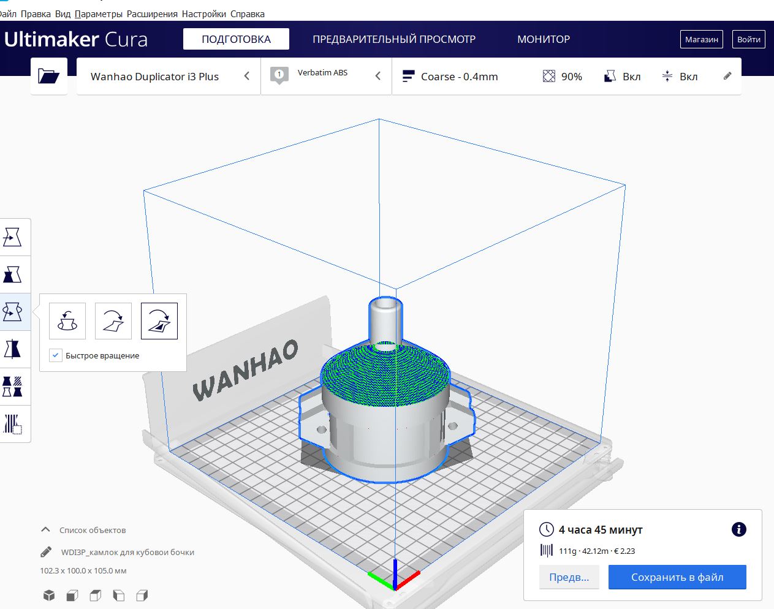Open the Расширения menu

(x=152, y=13)
